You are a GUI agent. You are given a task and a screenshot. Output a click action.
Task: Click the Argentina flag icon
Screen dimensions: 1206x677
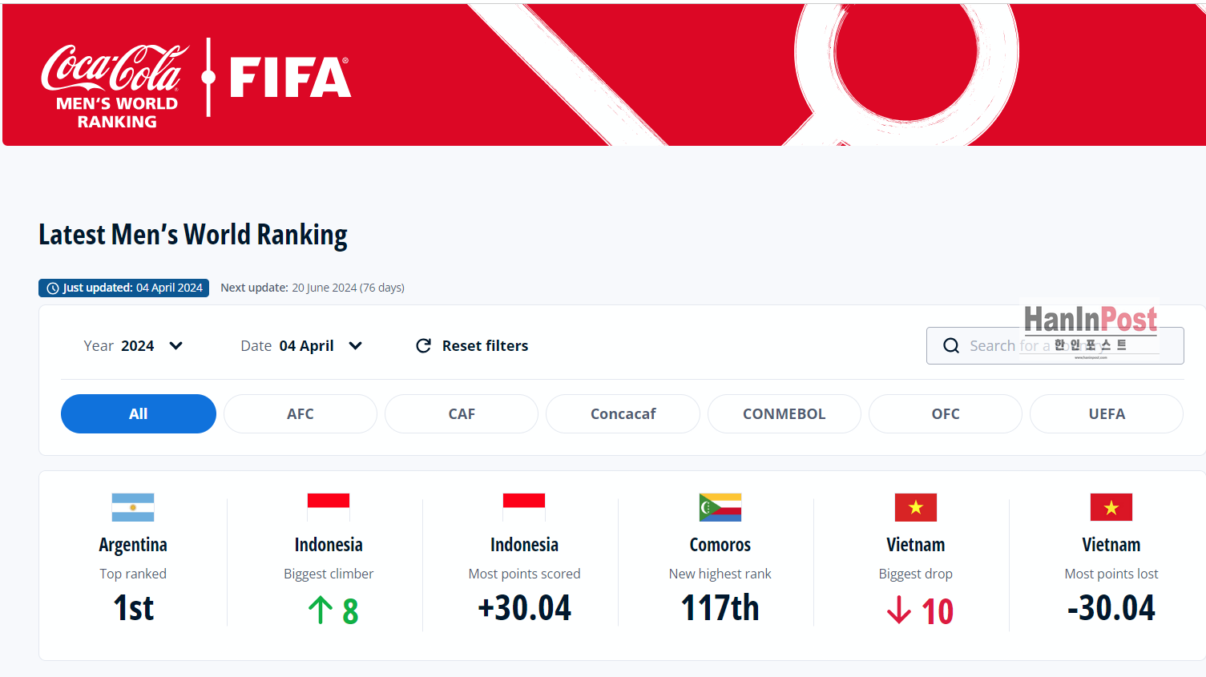pyautogui.click(x=133, y=507)
